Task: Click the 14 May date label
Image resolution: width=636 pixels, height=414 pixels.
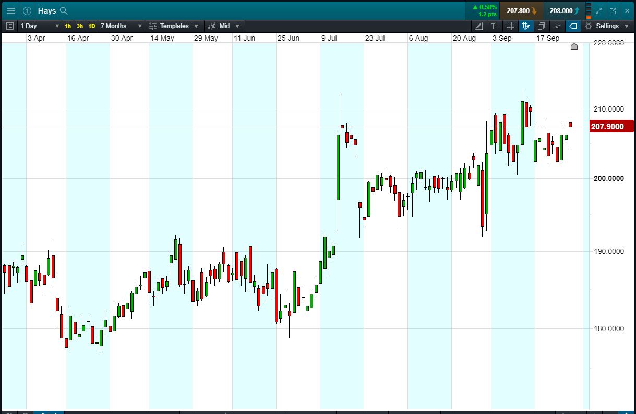Action: [162, 38]
